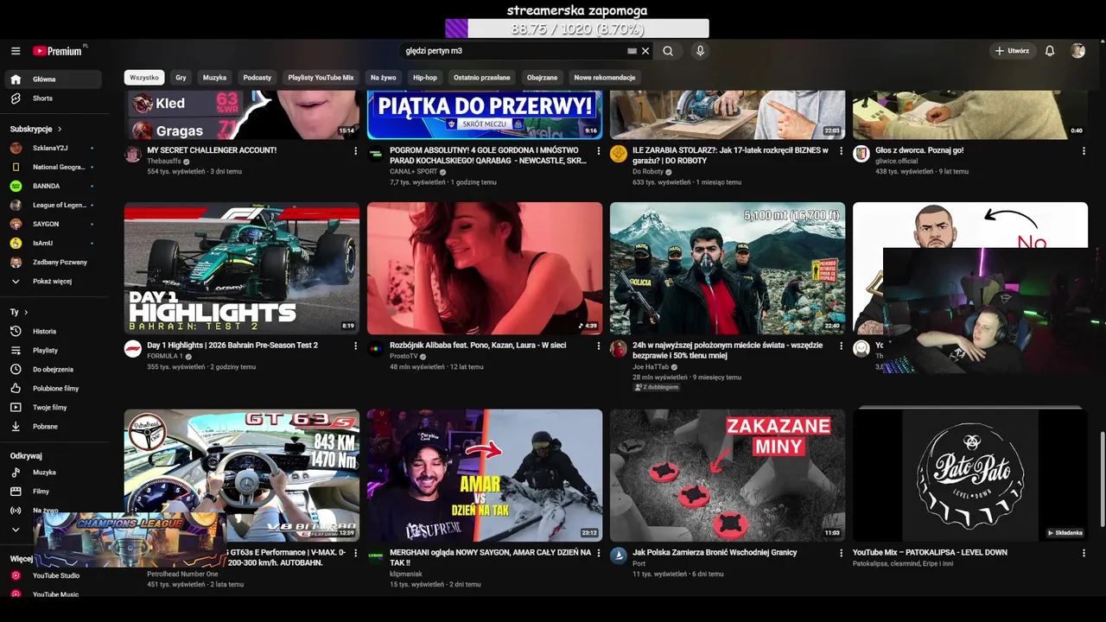
Task: Click the CANAL+ SPORT channel name
Action: 413,172
